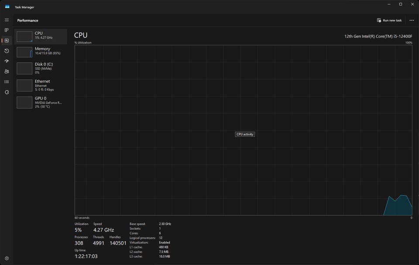
Task: Open the hamburger navigation menu
Action: point(7,20)
